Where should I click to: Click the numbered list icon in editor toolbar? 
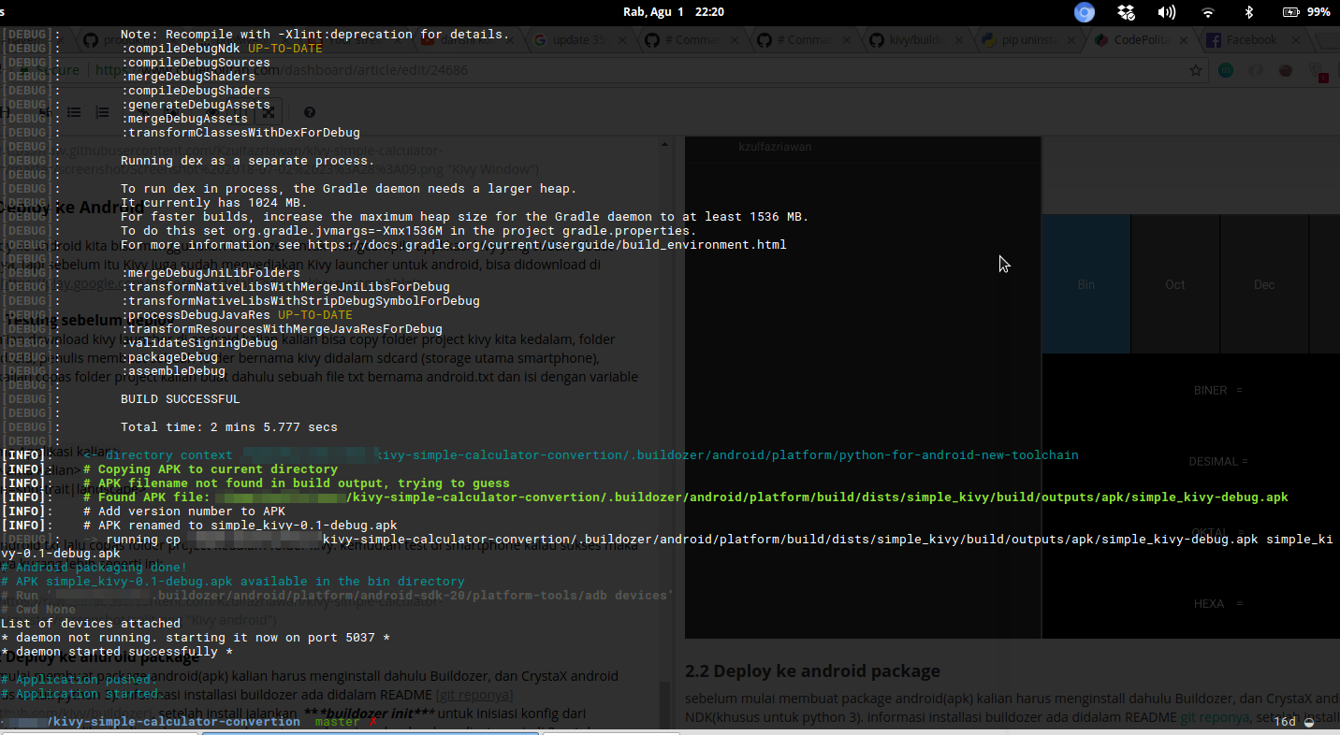point(100,112)
